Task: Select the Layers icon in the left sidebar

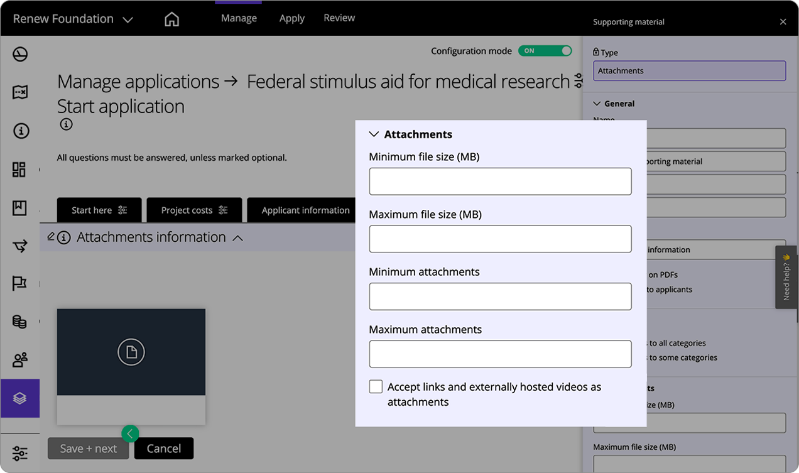Action: pos(20,398)
